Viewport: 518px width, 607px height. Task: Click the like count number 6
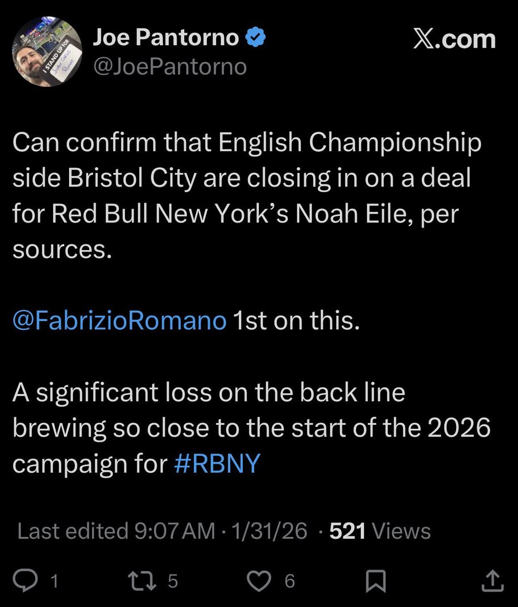290,581
